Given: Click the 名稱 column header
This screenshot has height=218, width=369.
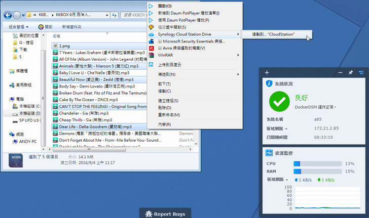Looking at the screenshot, I should [x=56, y=36].
